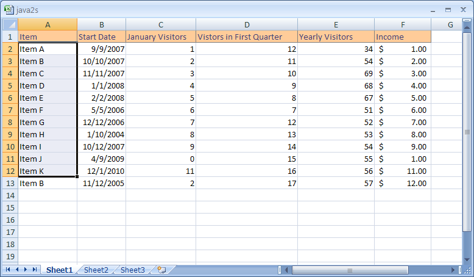Click yearly visitors value 57

pyautogui.click(x=336, y=183)
